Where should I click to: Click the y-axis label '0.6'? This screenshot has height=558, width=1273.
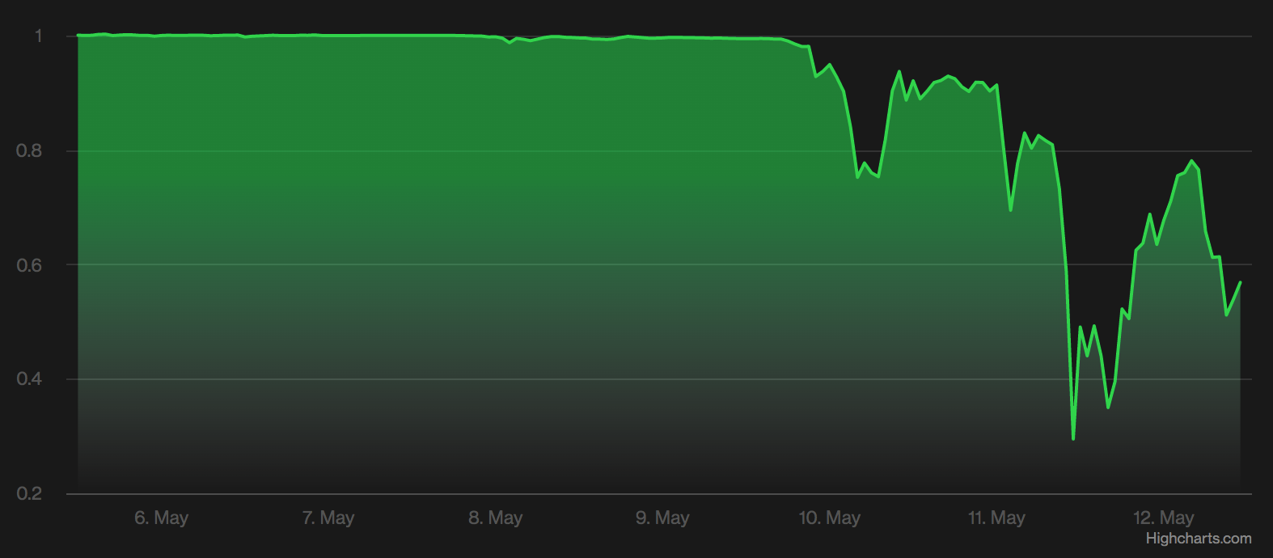29,265
